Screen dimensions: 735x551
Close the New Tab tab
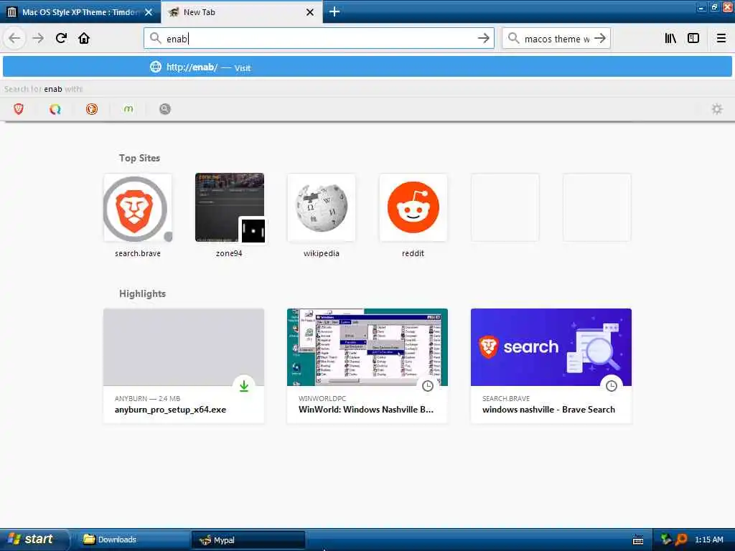[x=310, y=12]
